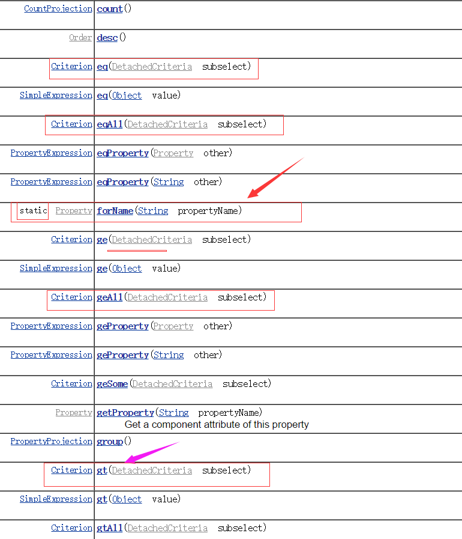462x539 pixels.
Task: Click DetachedCriteria link in eqAll row
Action: (167, 124)
